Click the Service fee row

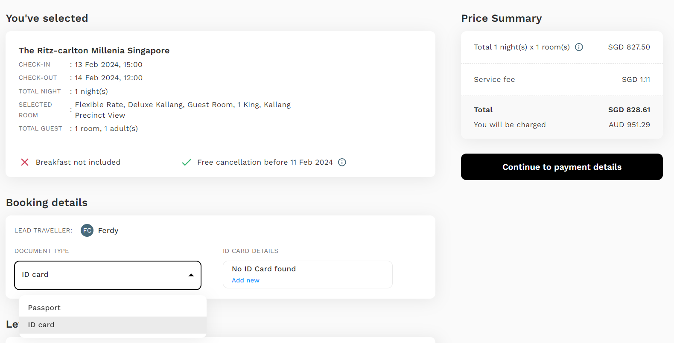tap(562, 79)
